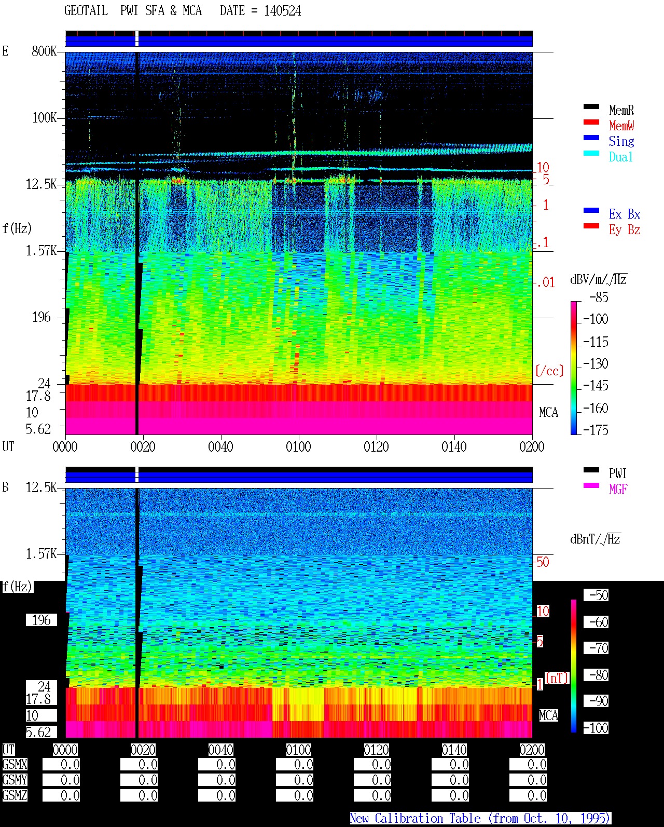This screenshot has width=664, height=827.
Task: Click the white marker above the E spectrogram
Action: tap(137, 39)
